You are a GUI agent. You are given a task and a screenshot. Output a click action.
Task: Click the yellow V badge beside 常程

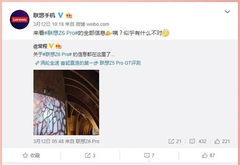(51, 46)
